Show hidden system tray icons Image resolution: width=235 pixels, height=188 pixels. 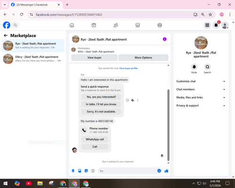(x=194, y=183)
